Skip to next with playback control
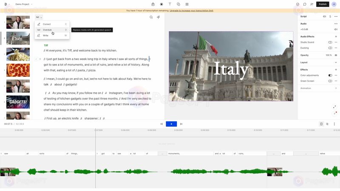 point(181,124)
